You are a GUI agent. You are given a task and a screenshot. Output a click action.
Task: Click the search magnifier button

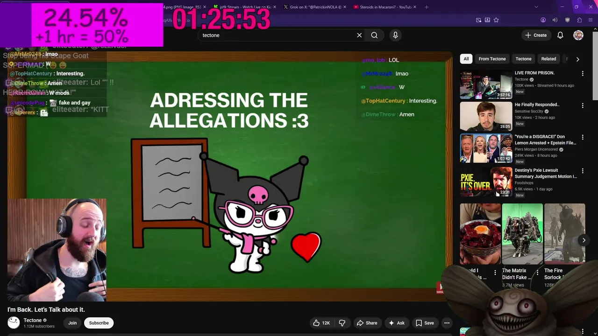[x=374, y=35]
